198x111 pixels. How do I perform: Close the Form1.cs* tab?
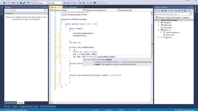coord(61,7)
